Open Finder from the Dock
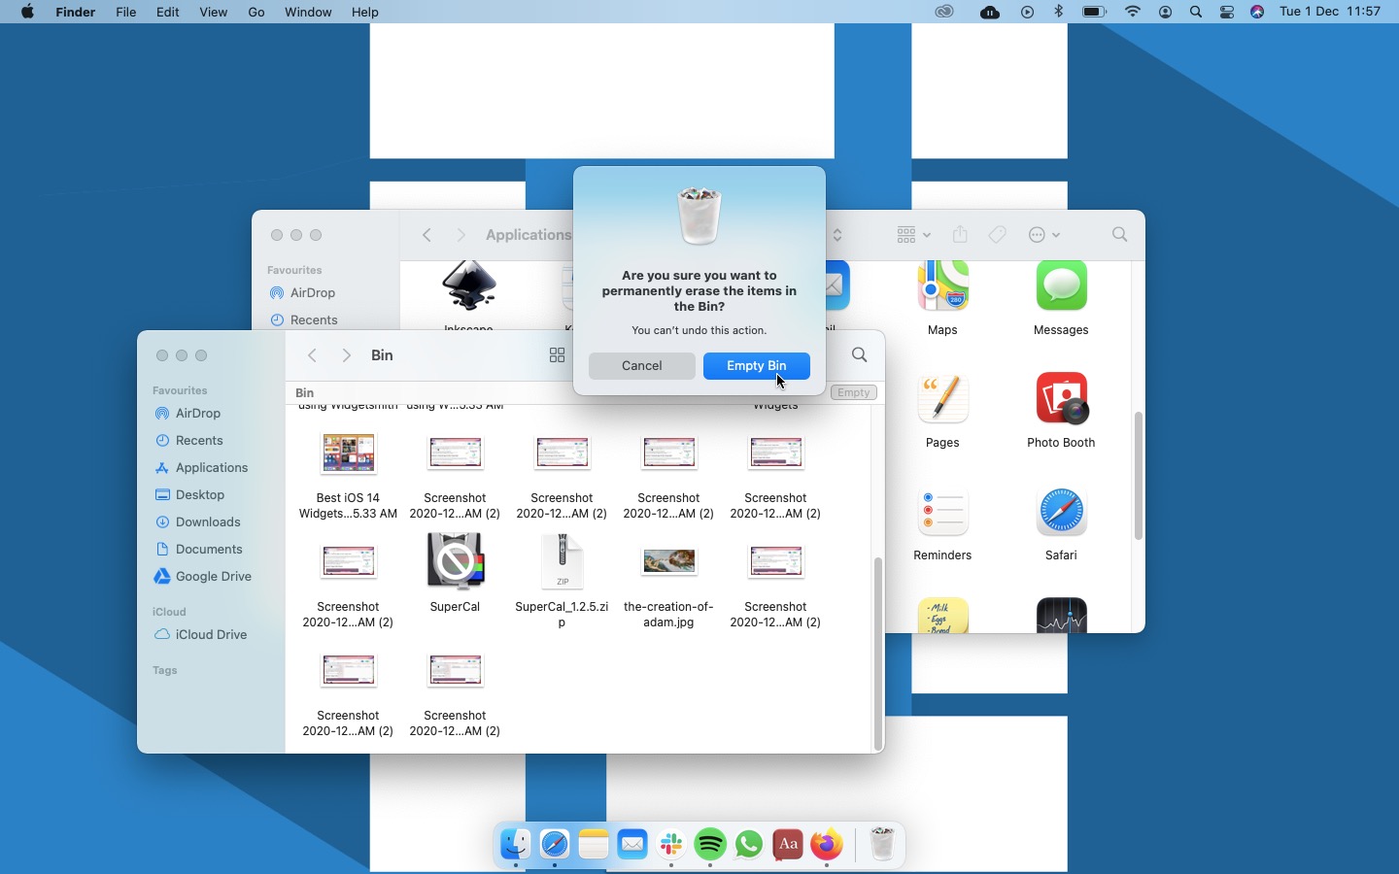The height and width of the screenshot is (874, 1399). coord(515,845)
